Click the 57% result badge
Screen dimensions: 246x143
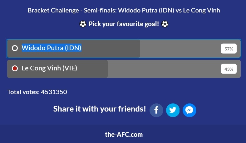(229, 49)
